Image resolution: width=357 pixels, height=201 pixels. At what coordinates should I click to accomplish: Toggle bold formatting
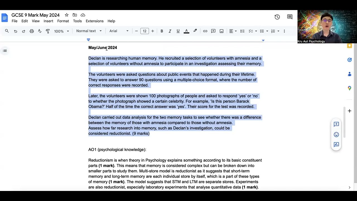pyautogui.click(x=162, y=31)
